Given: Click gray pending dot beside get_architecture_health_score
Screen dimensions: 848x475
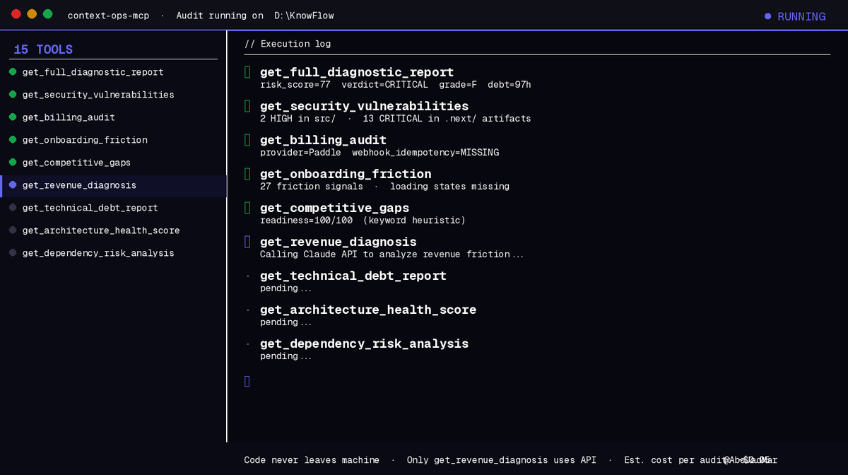Looking at the screenshot, I should point(13,230).
